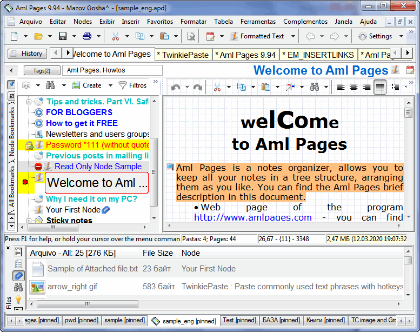This screenshot has height=332, width=420.
Task: Select Sample of Attached file.txt row
Action: click(216, 269)
